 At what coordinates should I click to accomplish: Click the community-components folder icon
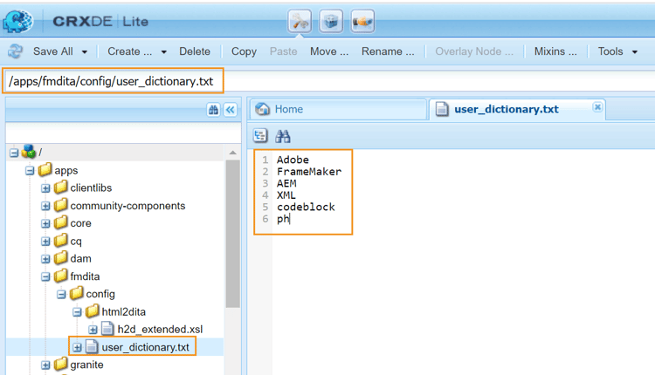tap(60, 205)
